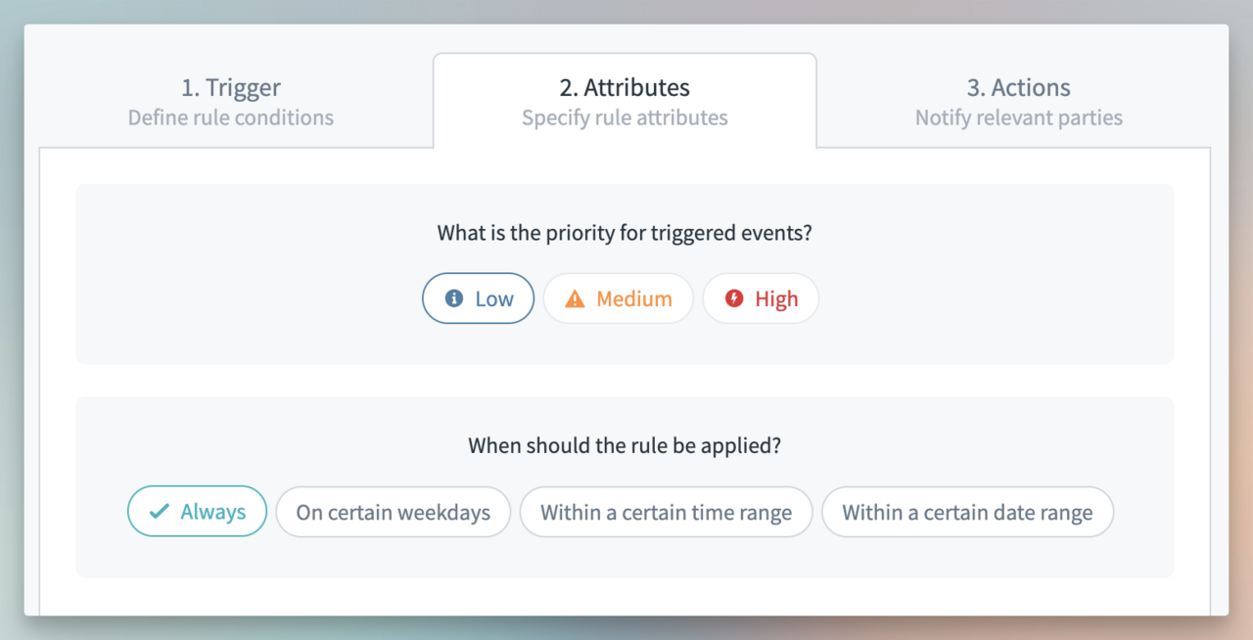Select 'Within a certain time range'
1253x640 pixels.
click(666, 512)
